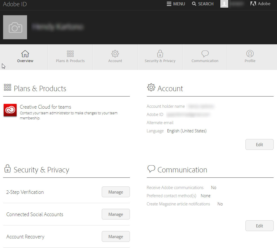Click speech bubble beside Communication heading
Image resolution: width=277 pixels, height=248 pixels.
(151, 169)
